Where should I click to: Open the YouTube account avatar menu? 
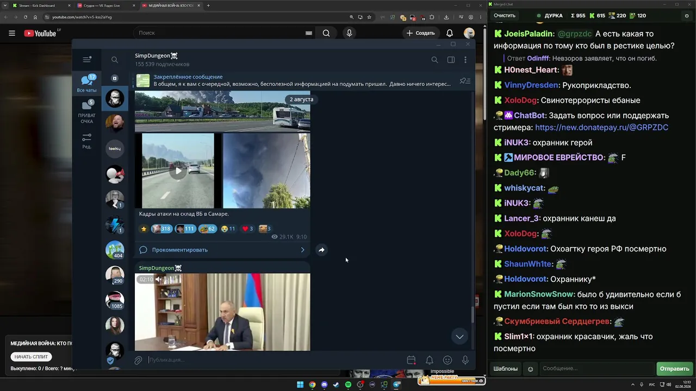point(469,33)
